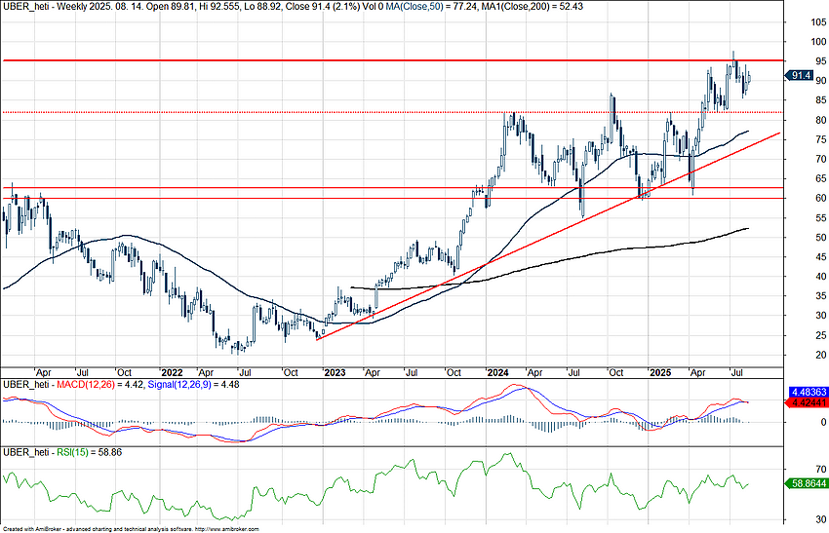This screenshot has height=533, width=829.
Task: Click the 2024 year label on time axis
Action: [x=498, y=373]
